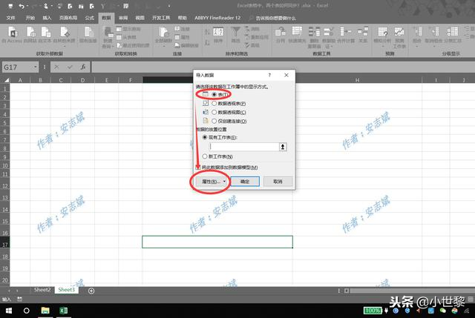Viewport: 475px width, 318px height.
Task: Select Only Create Connection (仅创建连接) option
Action: tap(214, 121)
